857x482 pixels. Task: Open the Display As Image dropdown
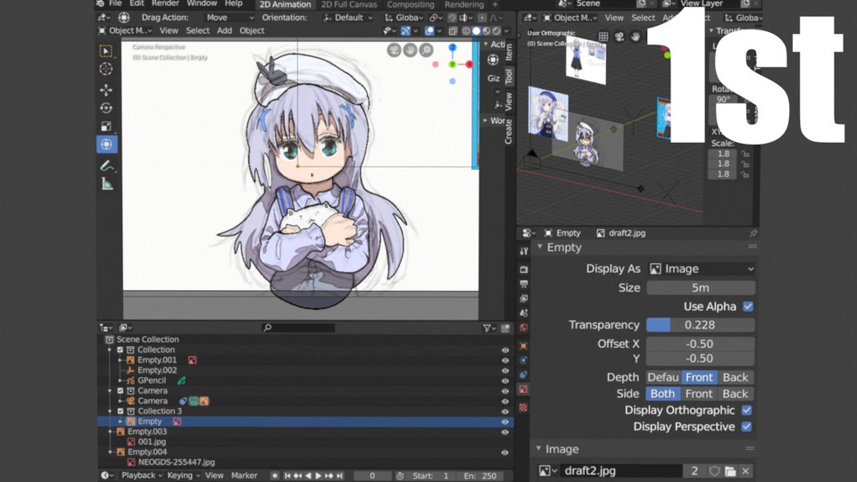coord(702,269)
